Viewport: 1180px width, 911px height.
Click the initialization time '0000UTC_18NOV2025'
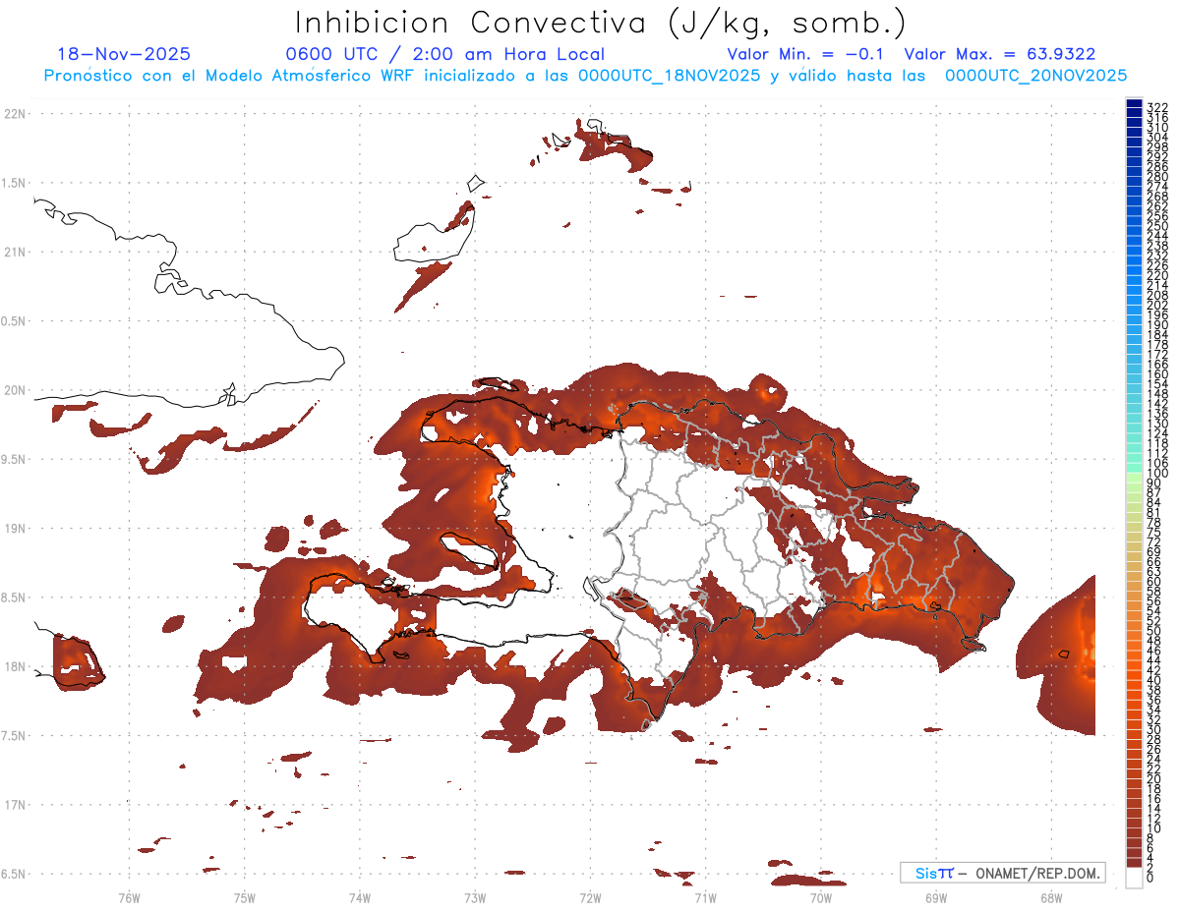[669, 76]
